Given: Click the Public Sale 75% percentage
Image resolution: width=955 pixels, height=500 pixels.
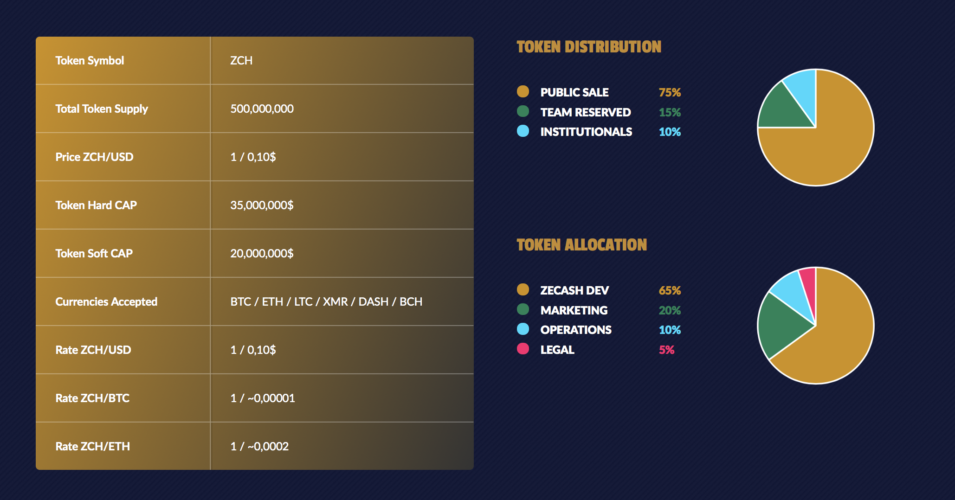Looking at the screenshot, I should (x=670, y=92).
